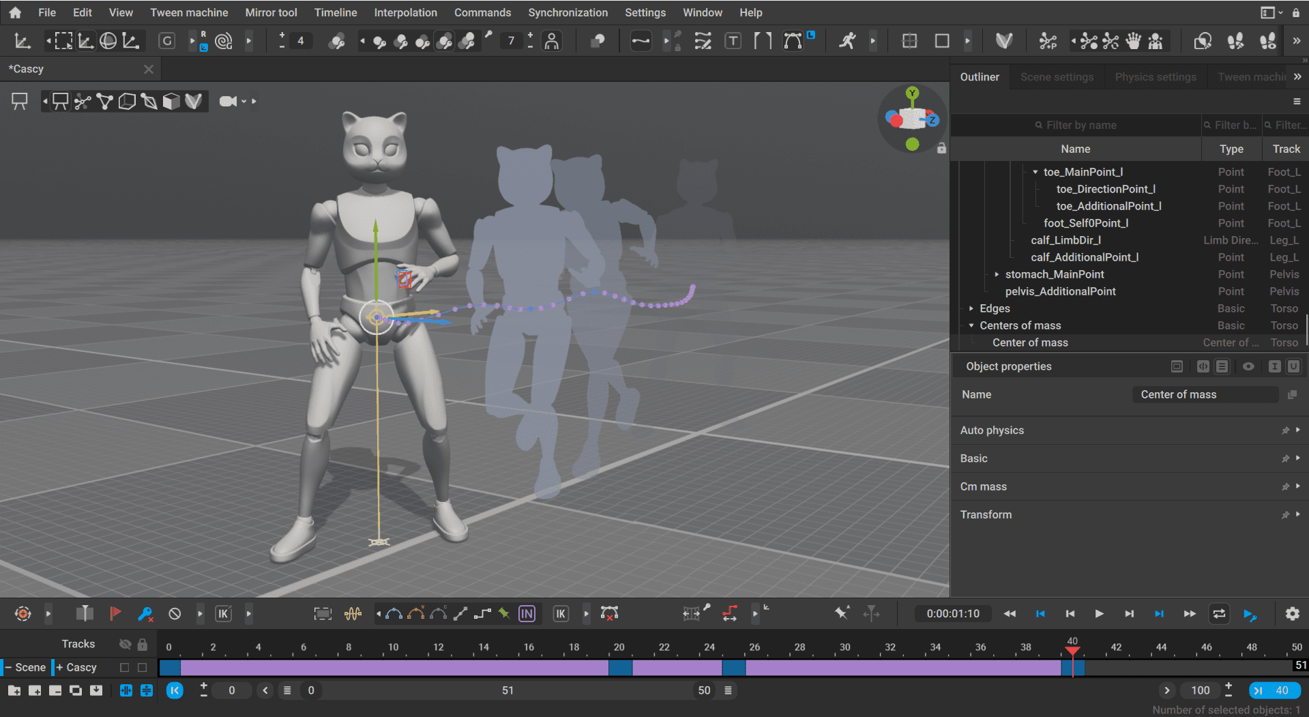Click the red playhead marker at frame 40
This screenshot has height=717, width=1309.
pyautogui.click(x=1073, y=648)
